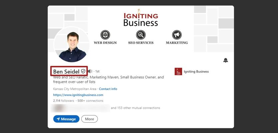Viewport: 278px width, 133px height.
Task: Visit the ignitingbusiness.com website link
Action: (x=78, y=95)
